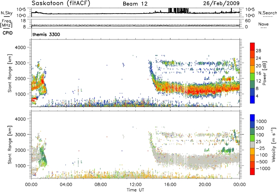This screenshot has width=277, height=192.
Task: Click the date '26/Feb/2009'
Action: pyautogui.click(x=221, y=3)
